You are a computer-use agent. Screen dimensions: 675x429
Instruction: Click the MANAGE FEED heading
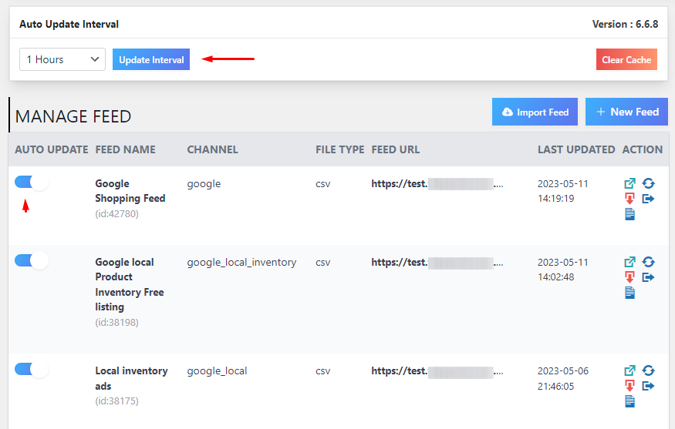tap(73, 116)
